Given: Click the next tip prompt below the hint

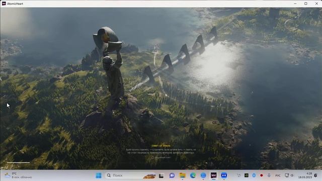Looking at the screenshot, I should pyautogui.click(x=161, y=157).
